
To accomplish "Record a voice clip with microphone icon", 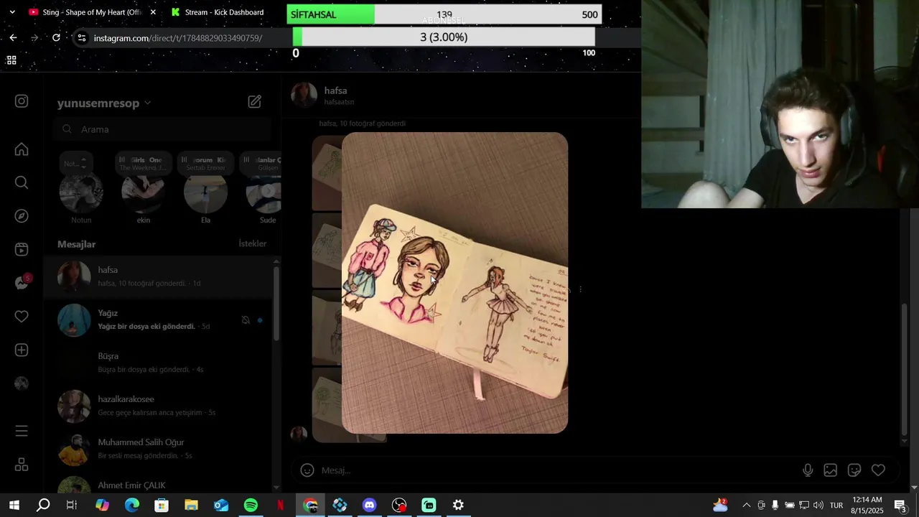I will [808, 470].
